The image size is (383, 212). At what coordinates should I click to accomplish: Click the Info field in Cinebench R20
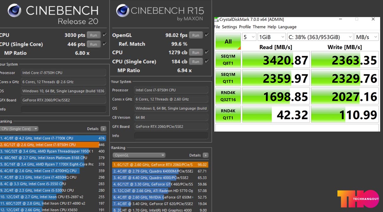click(x=63, y=109)
